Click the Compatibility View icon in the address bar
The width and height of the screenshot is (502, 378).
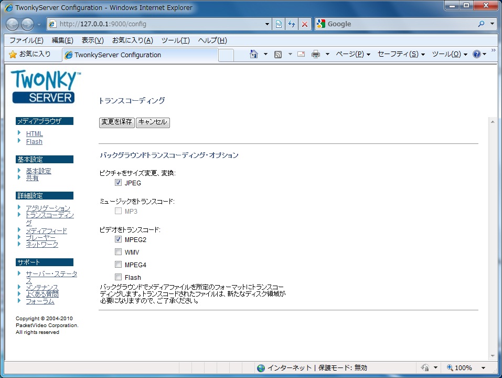pyautogui.click(x=279, y=24)
